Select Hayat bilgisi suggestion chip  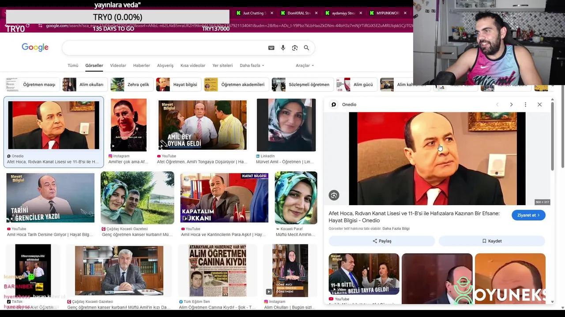click(178, 85)
